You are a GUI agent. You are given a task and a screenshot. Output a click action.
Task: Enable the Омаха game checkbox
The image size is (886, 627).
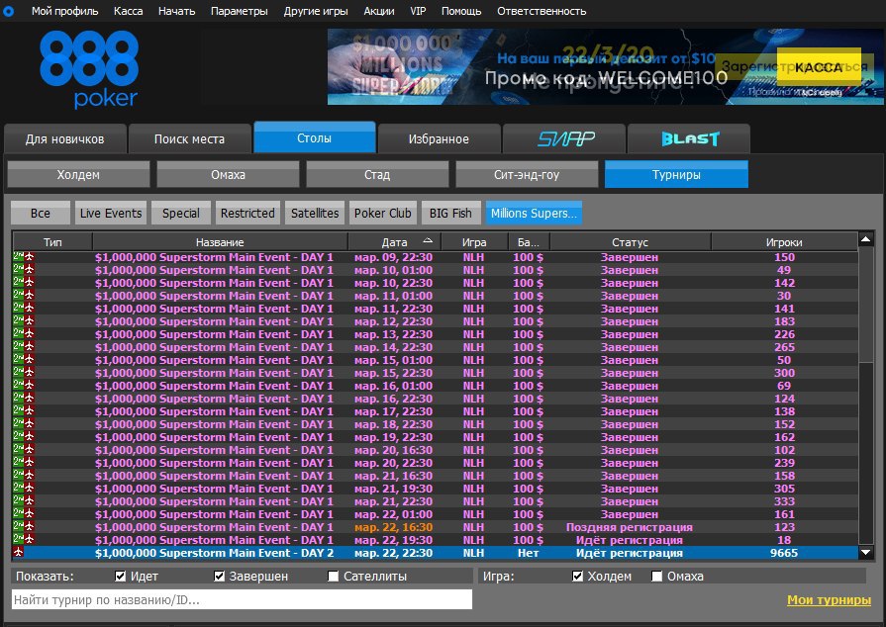click(x=656, y=577)
